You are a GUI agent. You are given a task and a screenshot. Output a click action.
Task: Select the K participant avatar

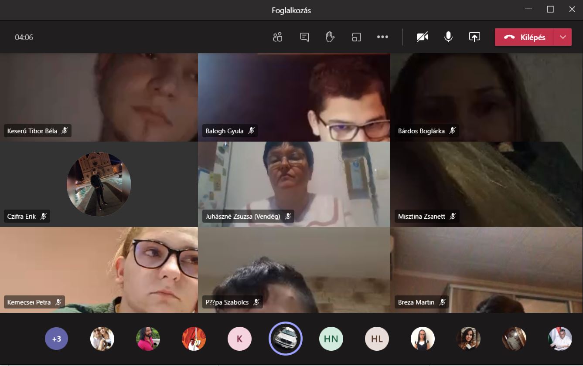[x=239, y=339]
